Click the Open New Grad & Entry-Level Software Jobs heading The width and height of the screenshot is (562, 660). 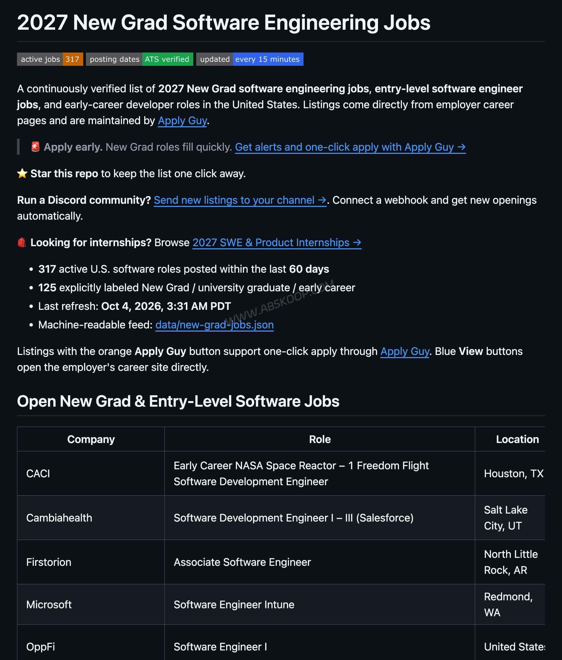[178, 401]
